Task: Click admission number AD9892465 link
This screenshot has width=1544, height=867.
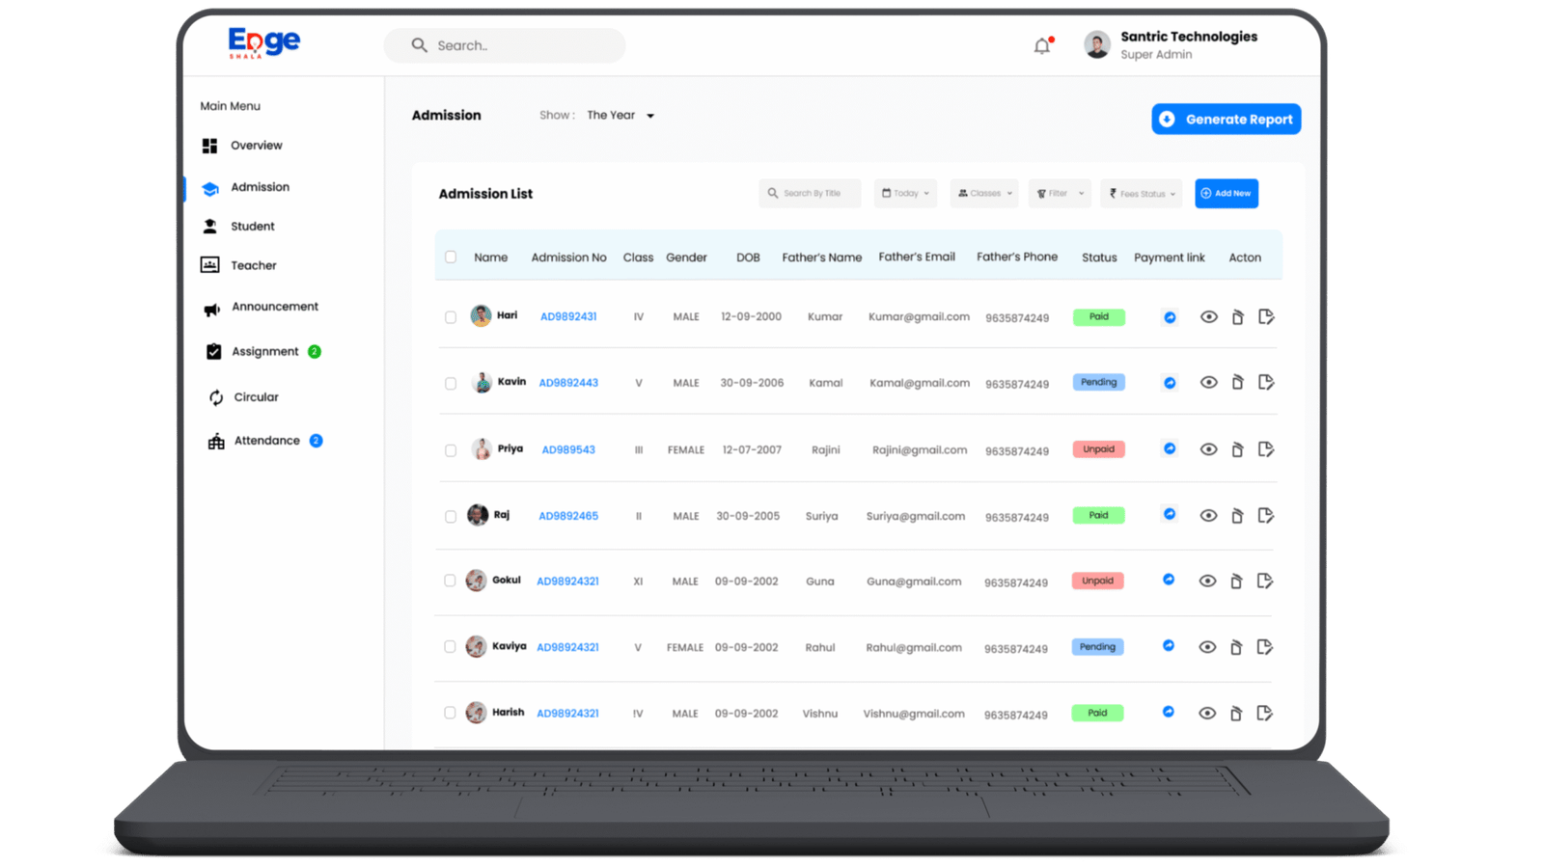Action: tap(568, 516)
